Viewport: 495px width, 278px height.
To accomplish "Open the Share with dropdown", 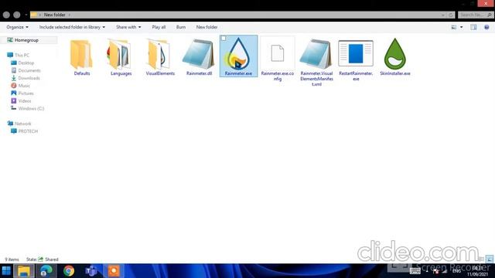I will click(x=128, y=27).
